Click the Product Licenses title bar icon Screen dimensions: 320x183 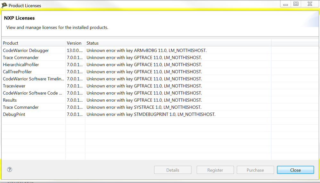4,5
